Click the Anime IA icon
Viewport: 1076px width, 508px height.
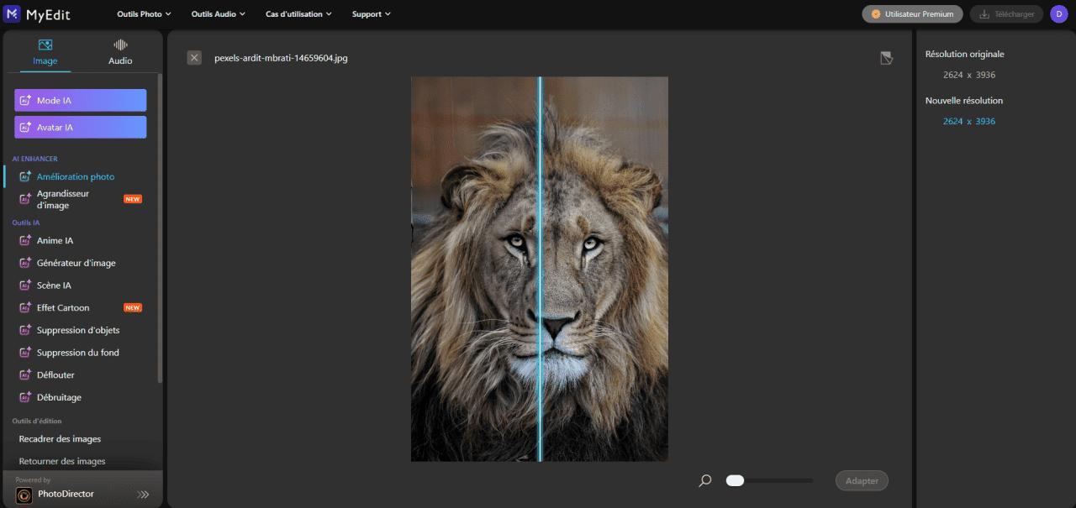[x=25, y=240]
